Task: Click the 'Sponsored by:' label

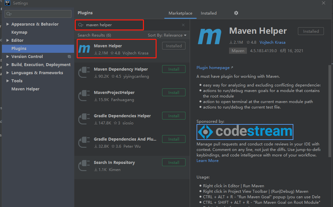Action: pos(210,121)
